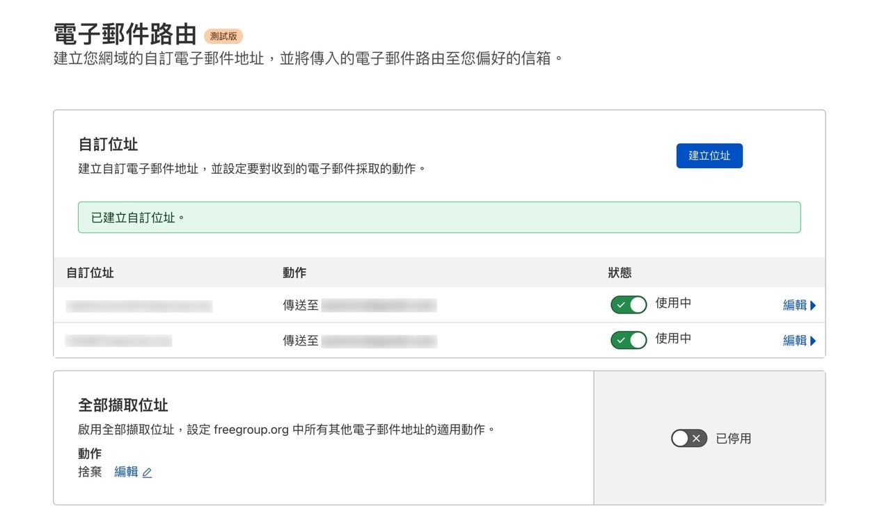Open 編輯 for the second custom address row
The height and width of the screenshot is (513, 891).
pyautogui.click(x=799, y=340)
